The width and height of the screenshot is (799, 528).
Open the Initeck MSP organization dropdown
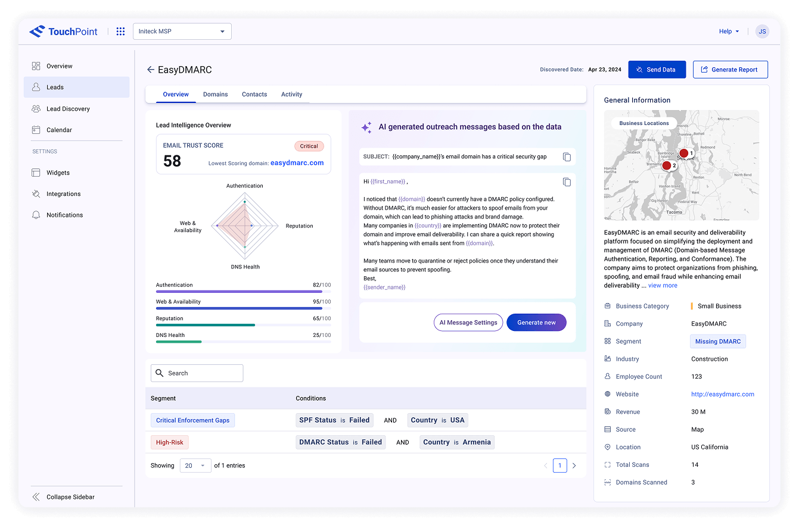point(182,32)
